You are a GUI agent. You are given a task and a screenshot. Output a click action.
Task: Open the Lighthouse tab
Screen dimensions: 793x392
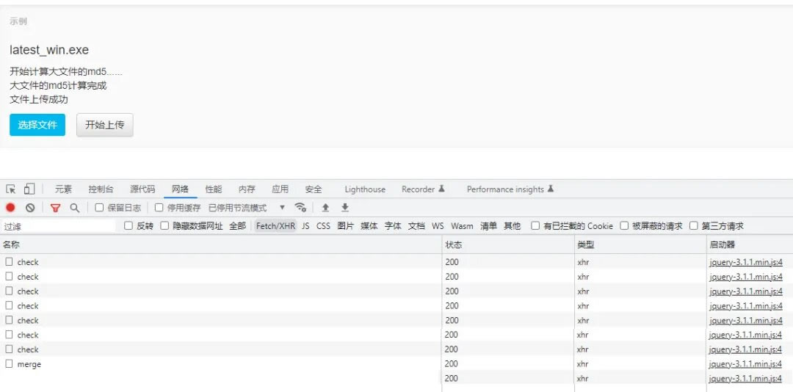pos(365,189)
